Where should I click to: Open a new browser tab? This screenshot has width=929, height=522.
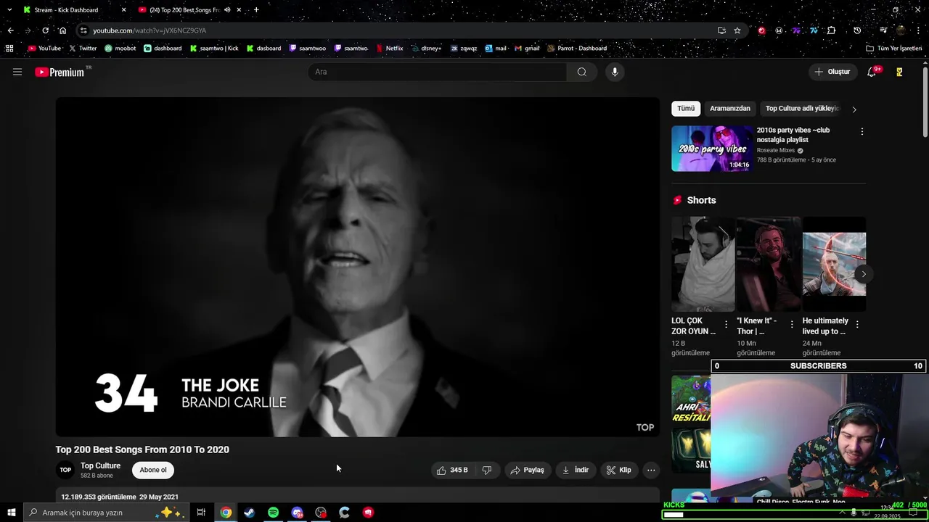click(x=256, y=10)
